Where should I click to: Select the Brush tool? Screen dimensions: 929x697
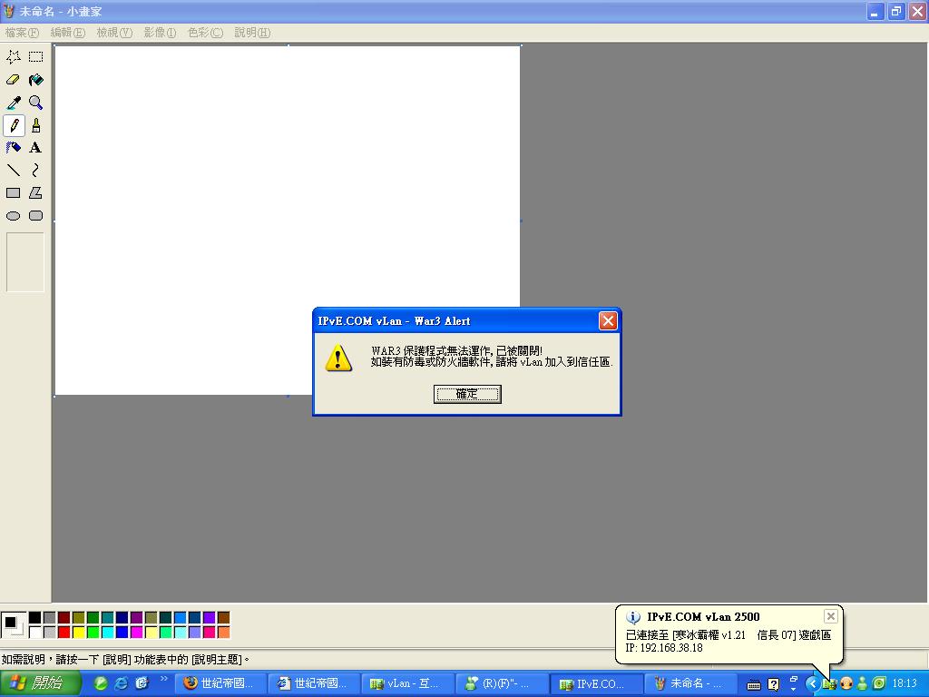(x=36, y=125)
